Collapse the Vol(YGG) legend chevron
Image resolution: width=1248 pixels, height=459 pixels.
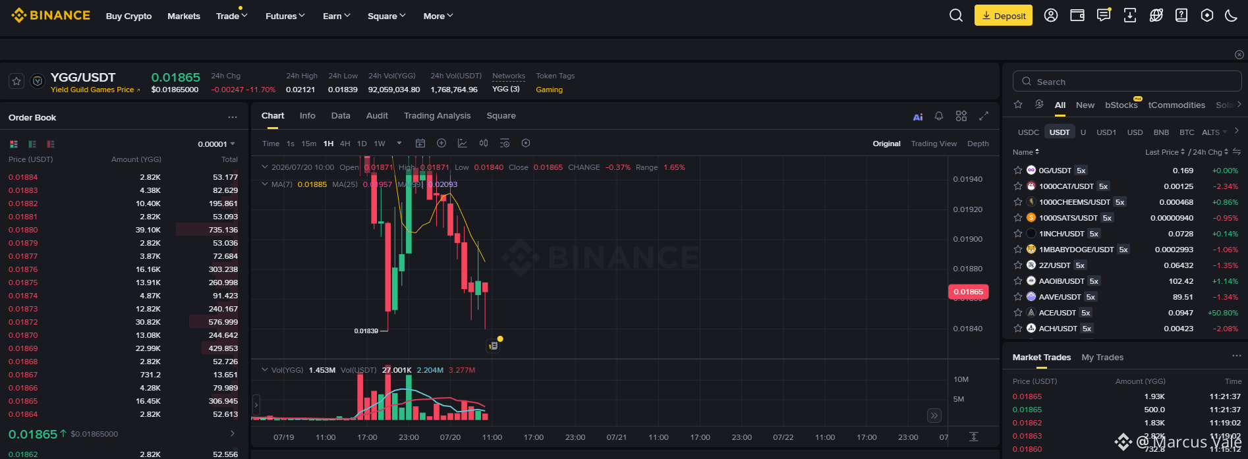coord(265,369)
